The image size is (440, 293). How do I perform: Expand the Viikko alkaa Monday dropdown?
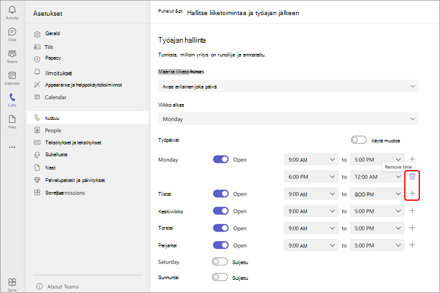[289, 119]
